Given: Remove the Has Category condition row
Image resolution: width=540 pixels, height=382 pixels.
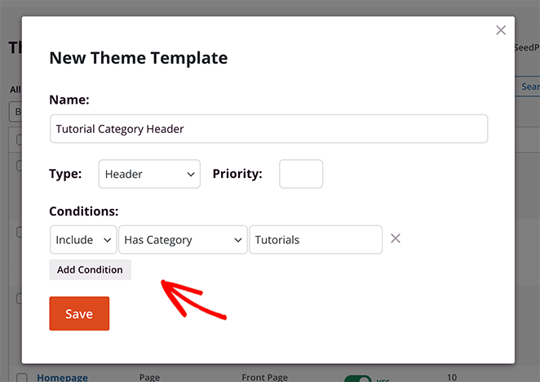Looking at the screenshot, I should (396, 238).
